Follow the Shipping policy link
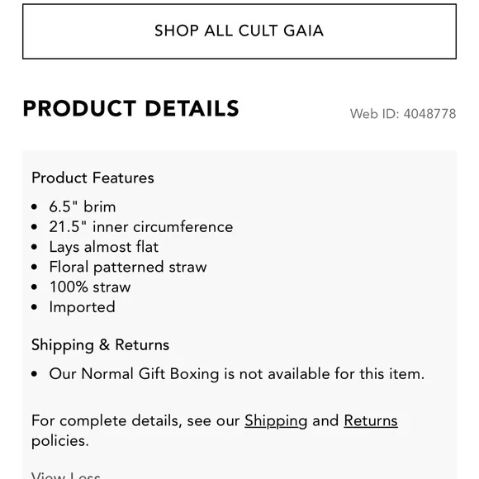Viewport: 479px width, 479px height. tap(276, 421)
